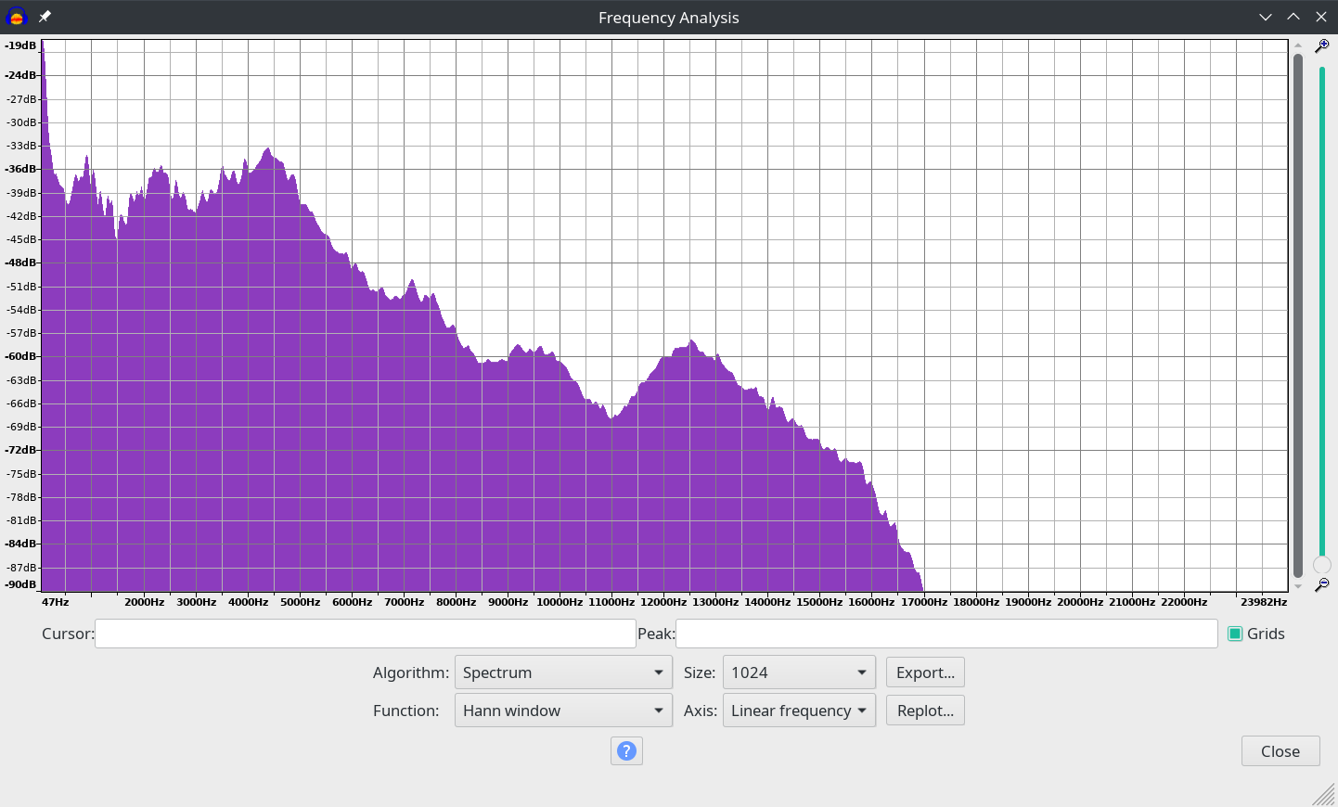Click the Frequency Analysis window title
1338x807 pixels.
pos(669,18)
